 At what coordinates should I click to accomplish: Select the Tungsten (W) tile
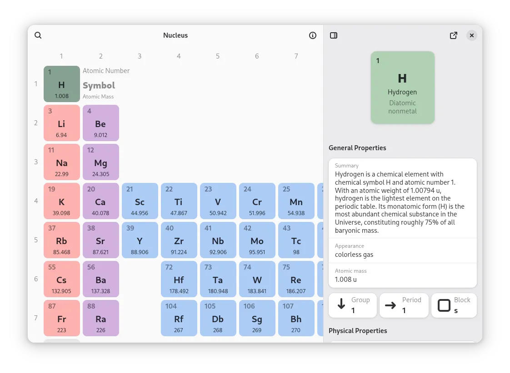coord(257,279)
